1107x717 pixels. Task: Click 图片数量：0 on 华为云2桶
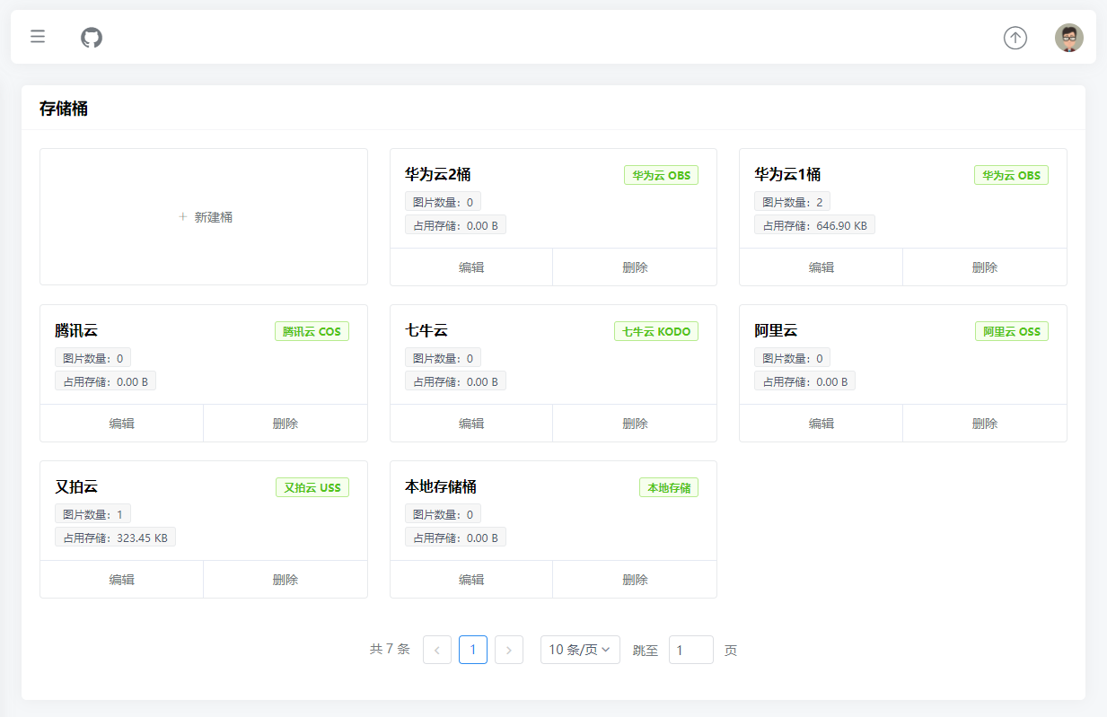tap(443, 202)
